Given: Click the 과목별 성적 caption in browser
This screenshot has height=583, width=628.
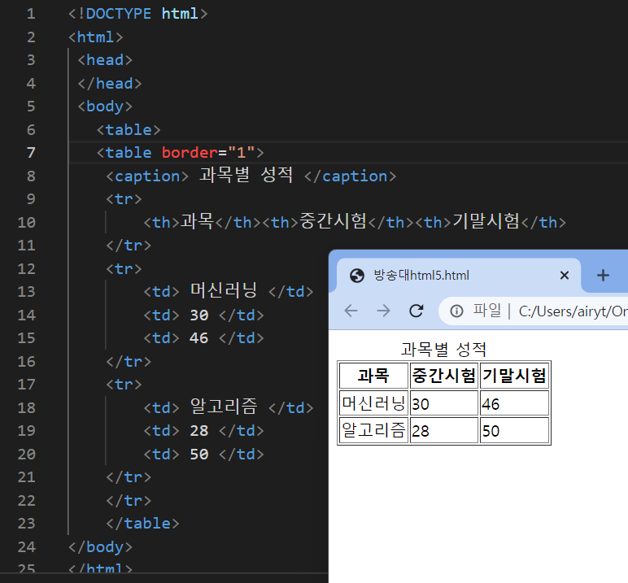Looking at the screenshot, I should pyautogui.click(x=443, y=349).
